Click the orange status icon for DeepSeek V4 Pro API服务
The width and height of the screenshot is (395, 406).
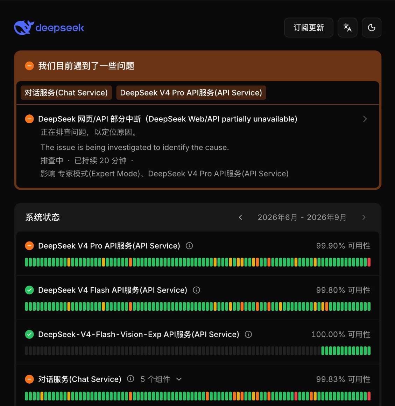[x=29, y=246]
